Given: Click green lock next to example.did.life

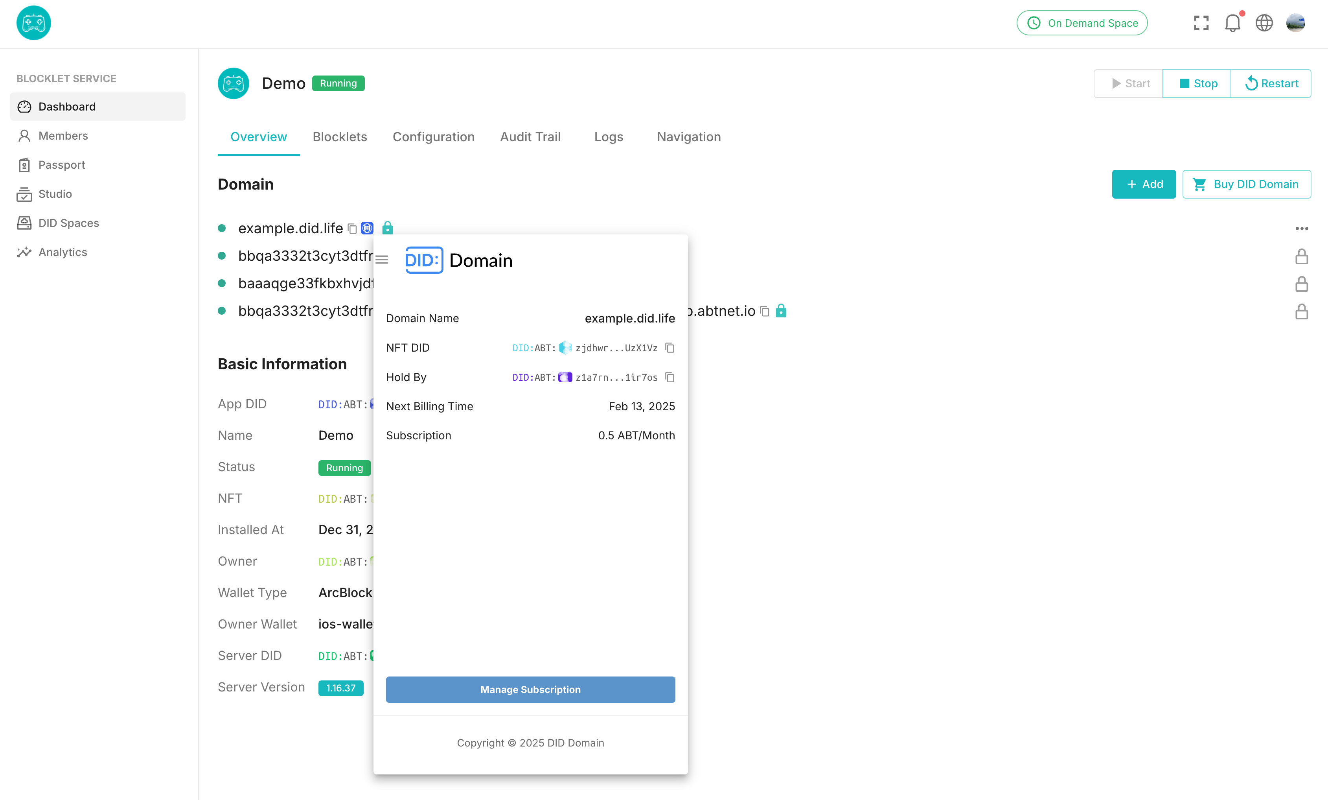Looking at the screenshot, I should click(x=387, y=228).
